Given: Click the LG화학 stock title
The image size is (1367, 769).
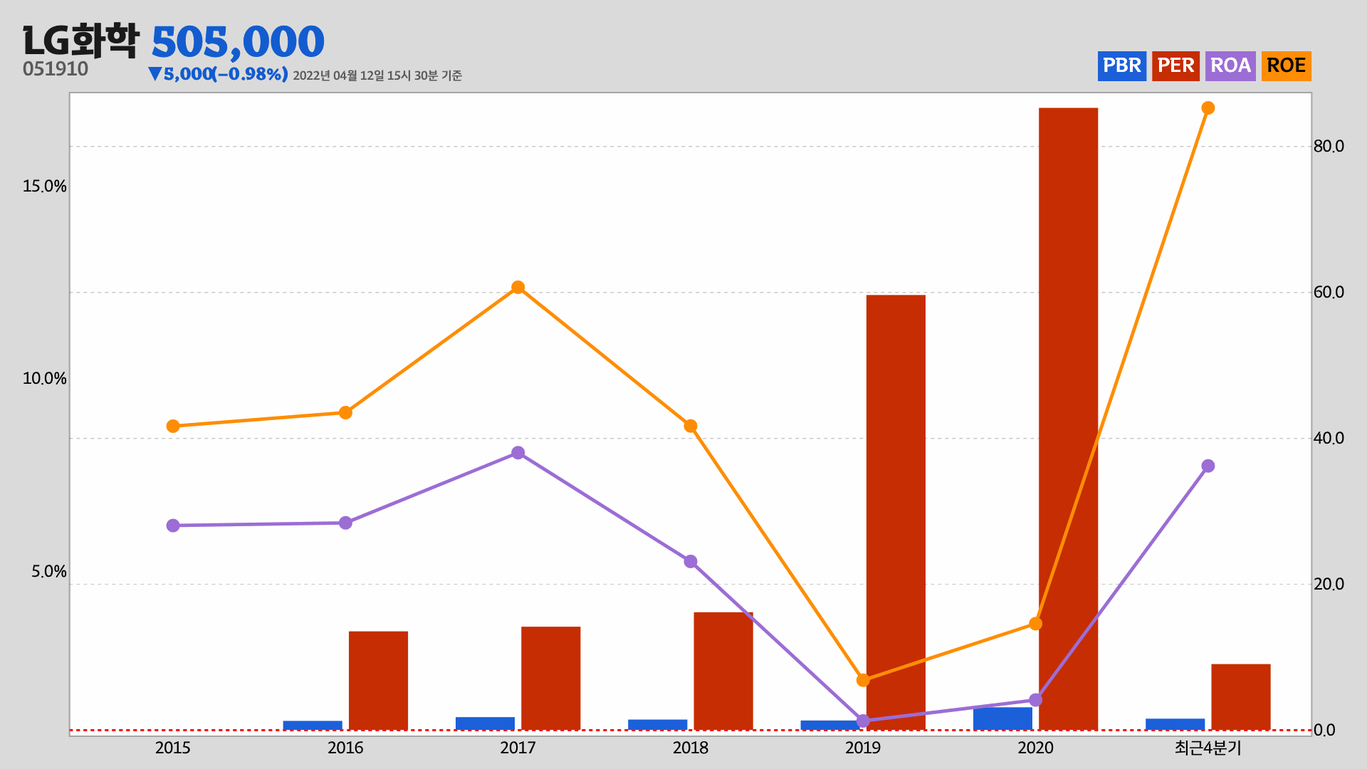Looking at the screenshot, I should (81, 41).
